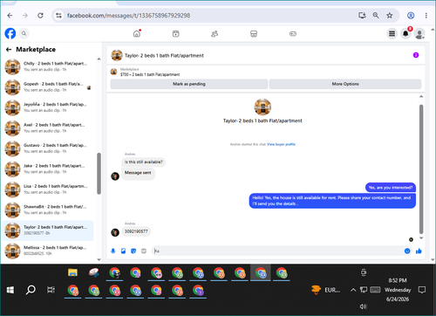Show hidden tray icons chevron
This screenshot has width=436, height=316.
click(x=353, y=290)
